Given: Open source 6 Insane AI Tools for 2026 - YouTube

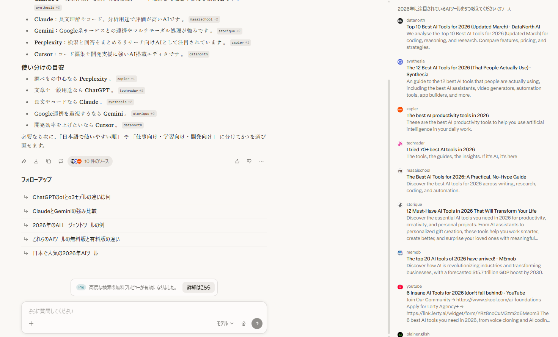Looking at the screenshot, I should (466, 293).
